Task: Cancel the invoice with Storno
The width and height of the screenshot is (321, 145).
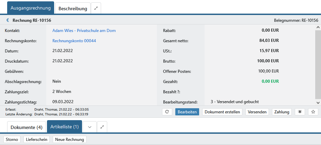Action: pos(12,140)
